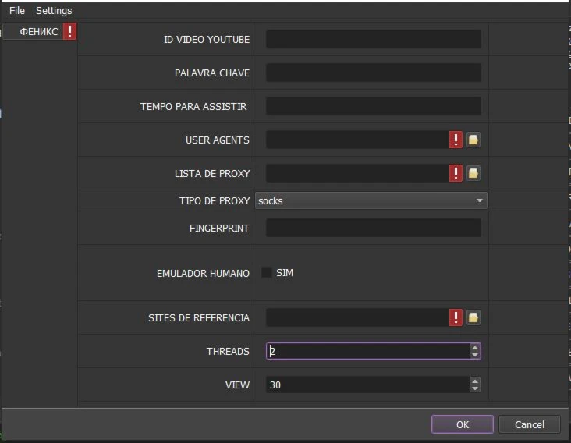Click the ID VIDEO YOUTUBE input field
The width and height of the screenshot is (571, 443).
pos(374,39)
